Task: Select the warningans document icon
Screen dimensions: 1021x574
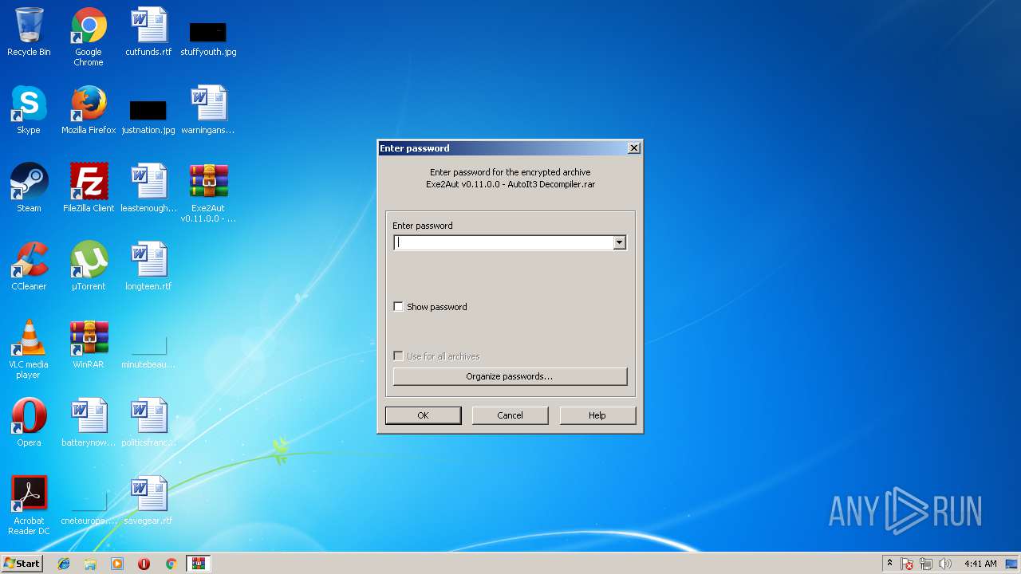Action: click(x=208, y=110)
